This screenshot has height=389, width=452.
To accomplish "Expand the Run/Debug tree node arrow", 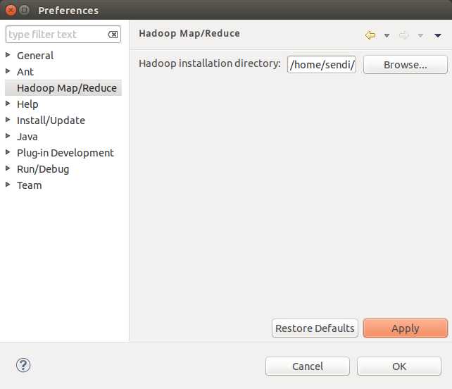I will coord(8,168).
